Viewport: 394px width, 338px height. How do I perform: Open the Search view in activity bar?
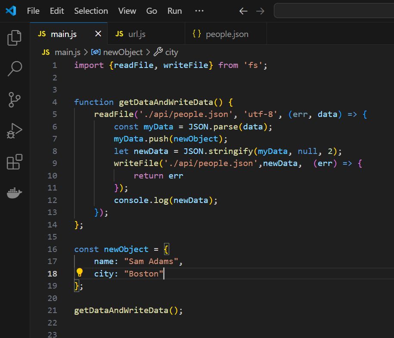pyautogui.click(x=15, y=68)
